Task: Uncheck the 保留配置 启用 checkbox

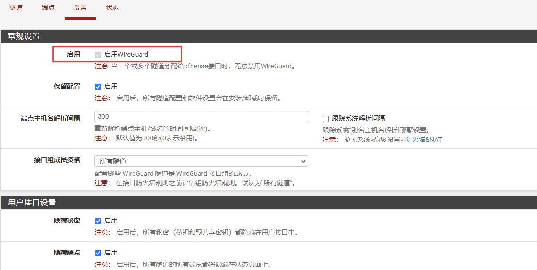Action: (98, 87)
